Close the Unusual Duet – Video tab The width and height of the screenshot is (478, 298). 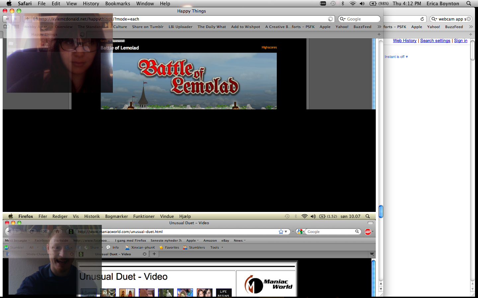point(144,254)
